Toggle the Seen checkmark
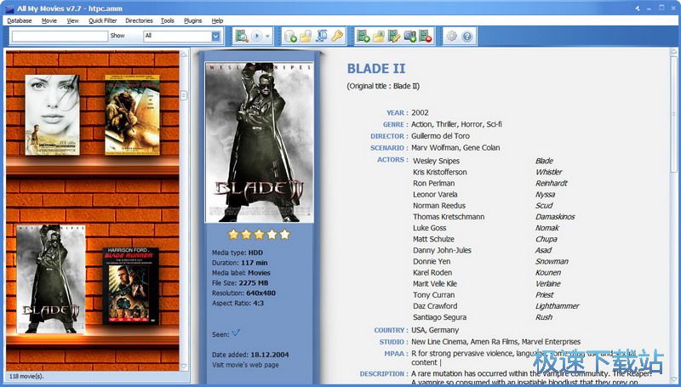681x387 pixels. (236, 333)
